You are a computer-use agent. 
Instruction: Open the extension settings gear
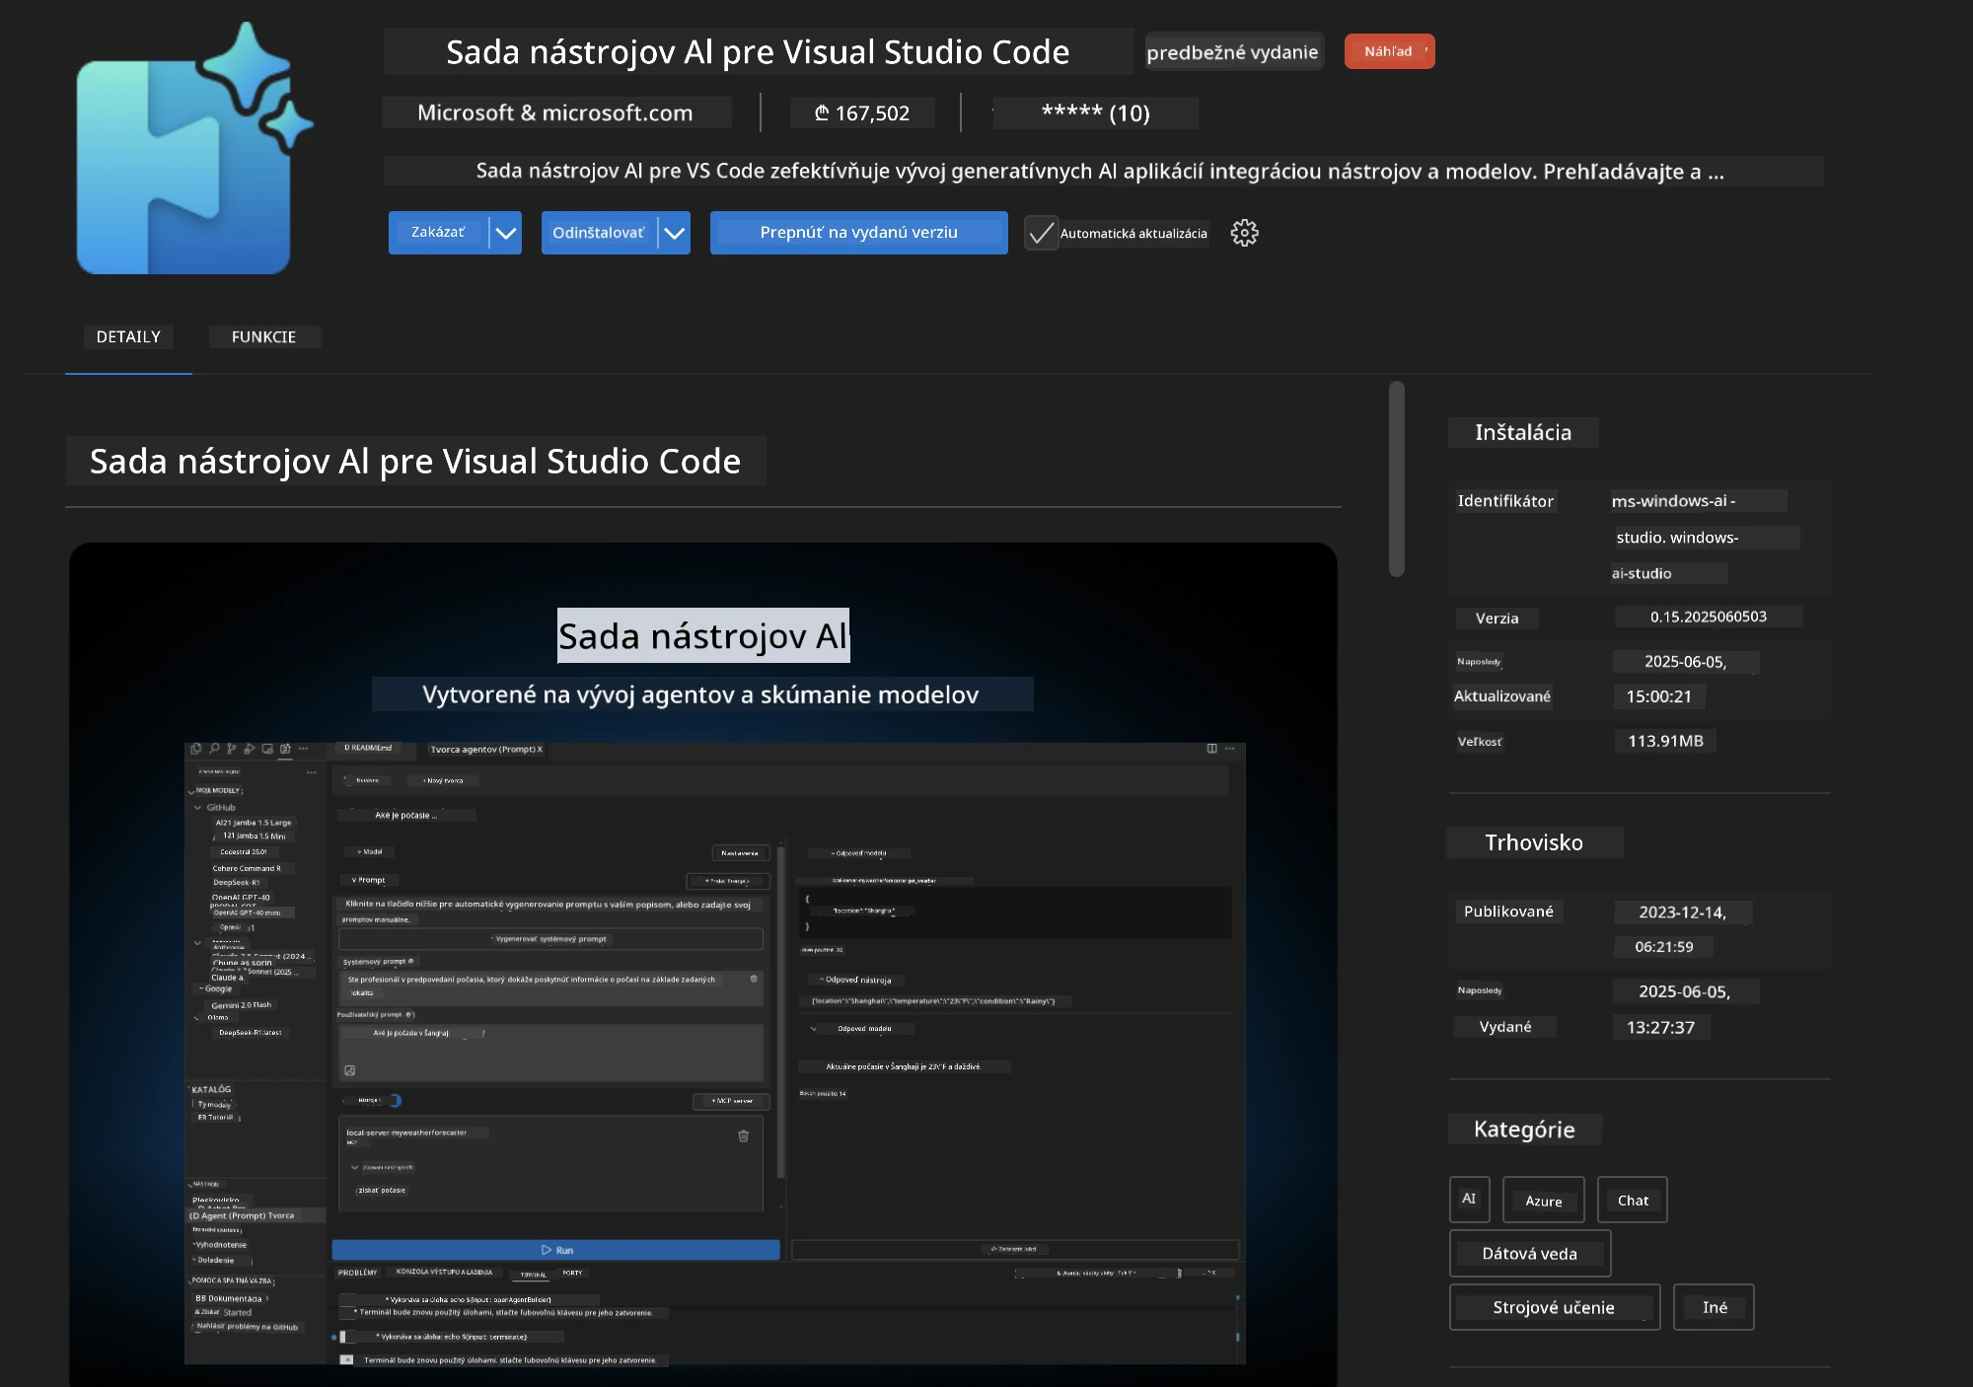point(1244,233)
